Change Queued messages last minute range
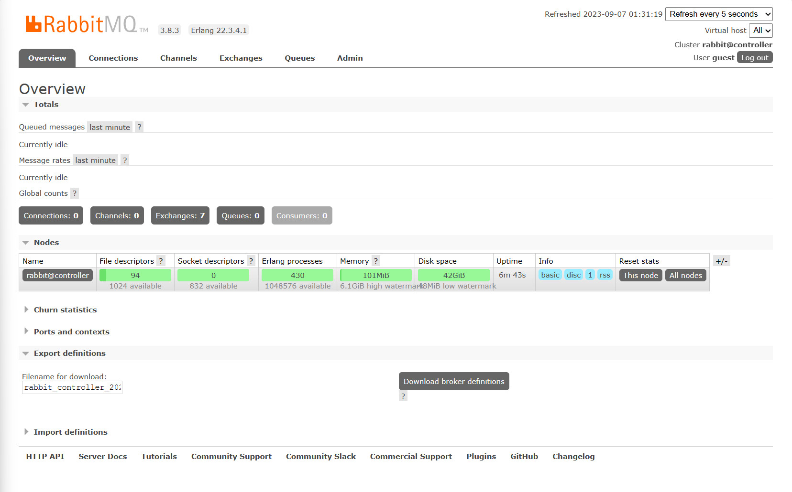The height and width of the screenshot is (492, 792). pos(110,127)
